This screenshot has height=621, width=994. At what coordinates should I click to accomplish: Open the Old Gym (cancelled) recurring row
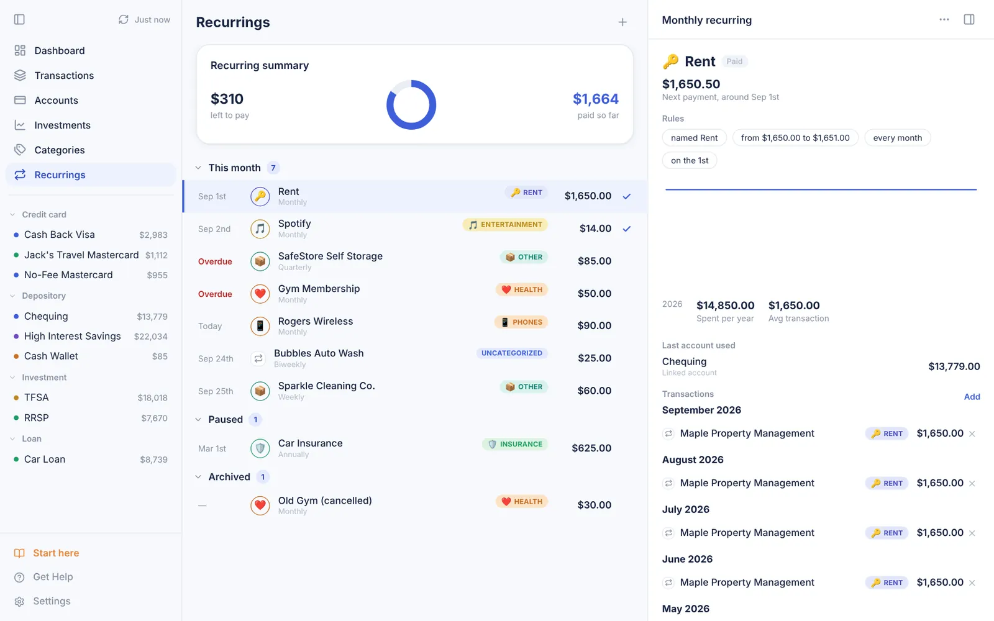415,505
